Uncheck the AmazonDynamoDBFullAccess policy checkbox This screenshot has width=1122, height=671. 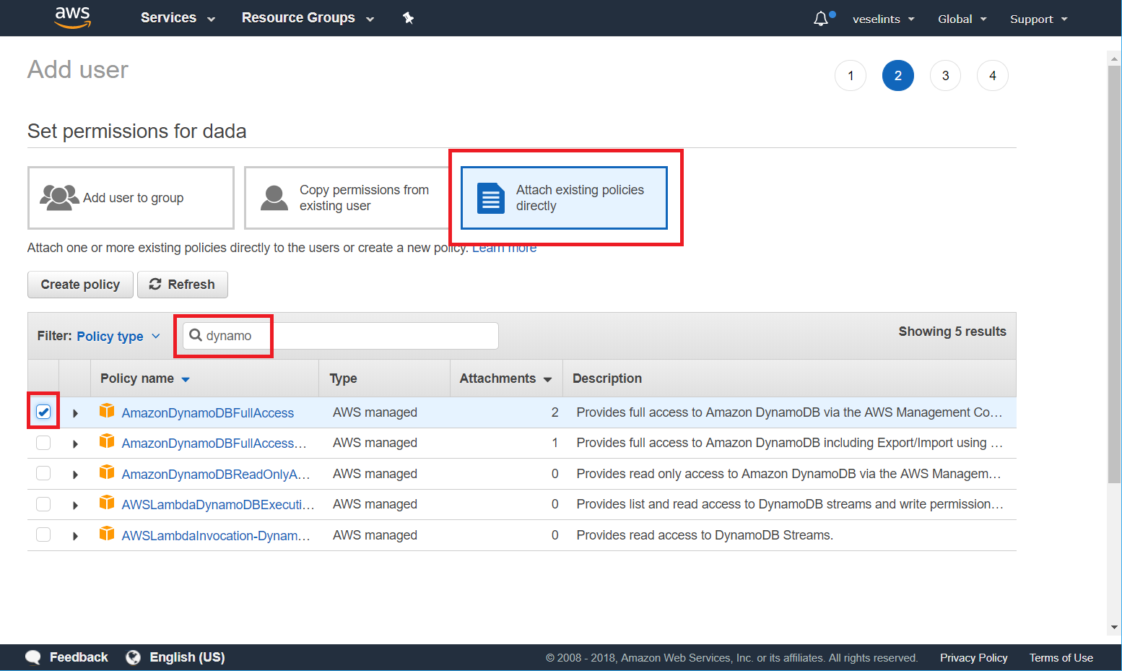(x=43, y=411)
